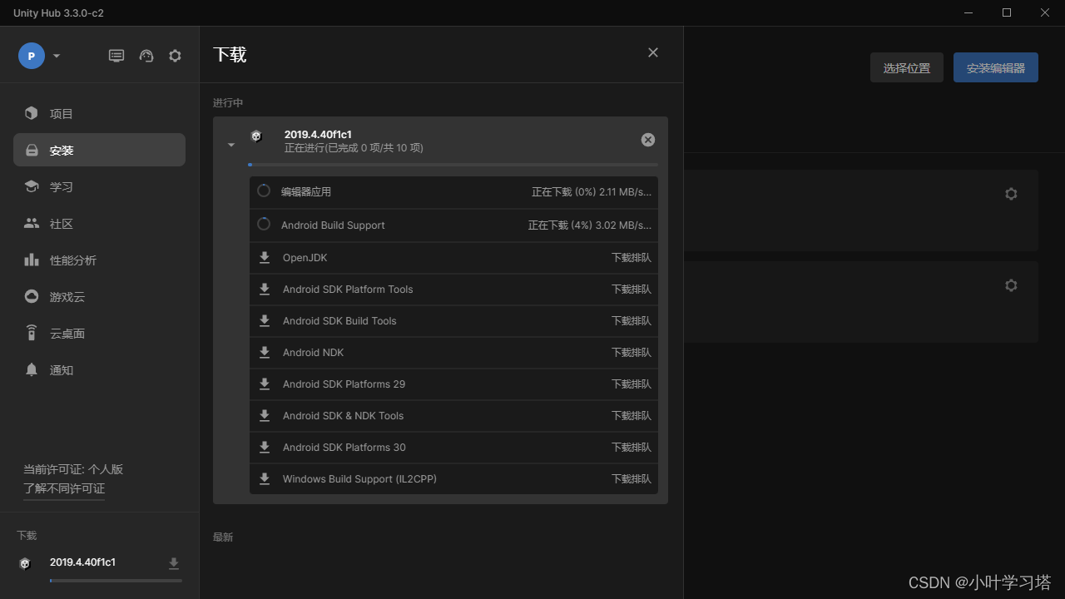This screenshot has height=599, width=1065.
Task: Minimize the Unity Hub window
Action: [969, 12]
